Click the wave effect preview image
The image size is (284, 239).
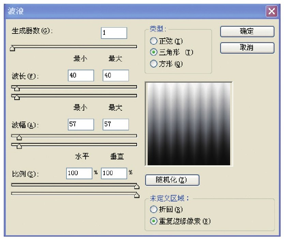[189, 124]
